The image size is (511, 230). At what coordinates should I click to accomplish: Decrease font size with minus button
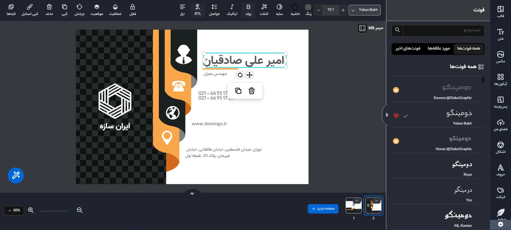318,10
